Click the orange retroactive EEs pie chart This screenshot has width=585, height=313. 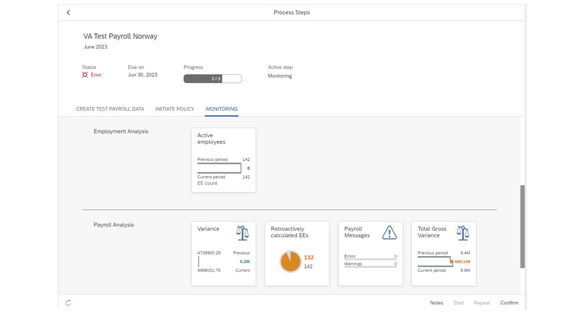click(x=290, y=262)
